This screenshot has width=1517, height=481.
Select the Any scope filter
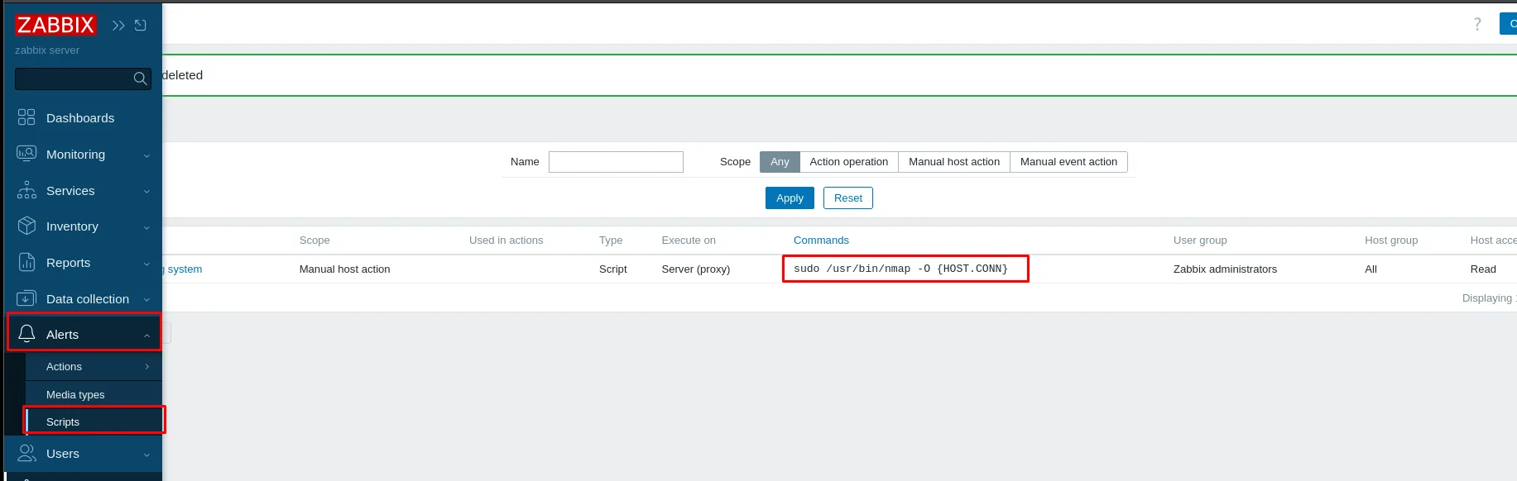pos(780,162)
